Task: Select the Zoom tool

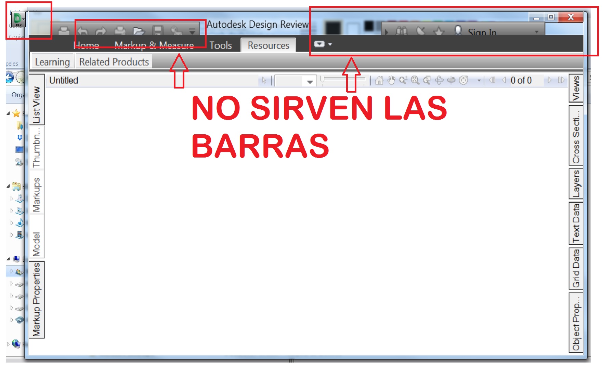Action: pyautogui.click(x=403, y=80)
